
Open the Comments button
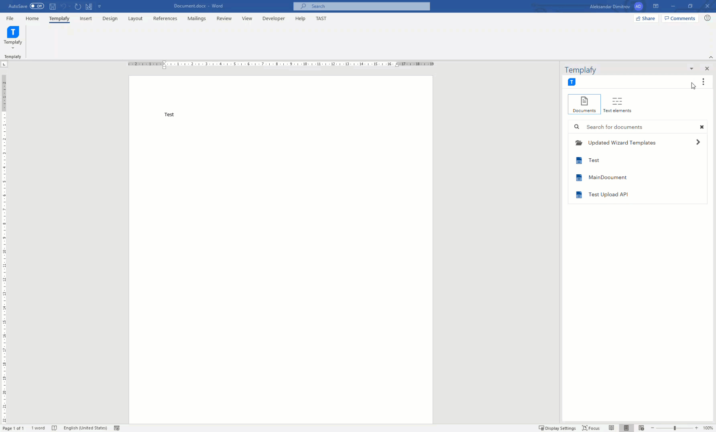tap(680, 18)
